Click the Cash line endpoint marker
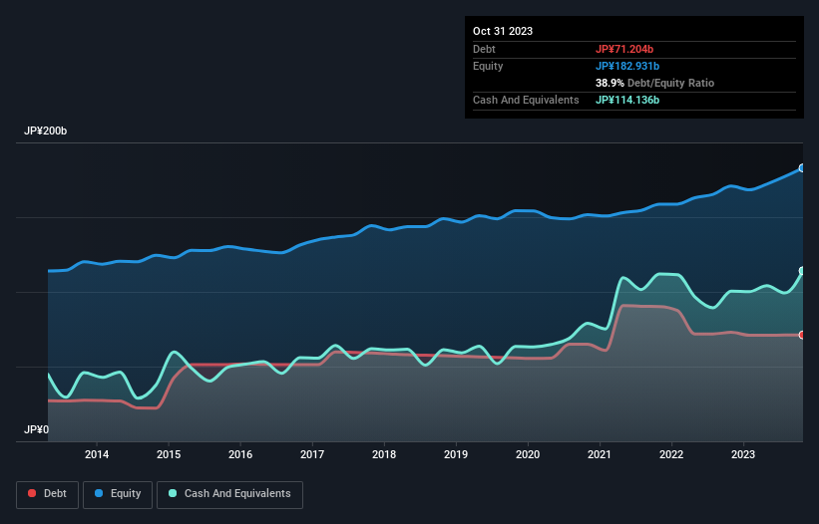Viewport: 819px width, 524px height. click(801, 271)
